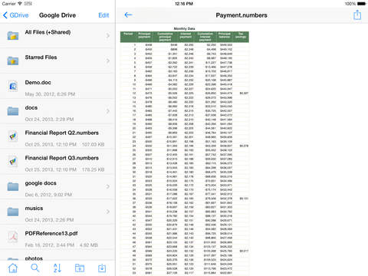Viewport: 368px width, 276px height.
Task: Select the Principal payment column header
Action: click(x=144, y=35)
